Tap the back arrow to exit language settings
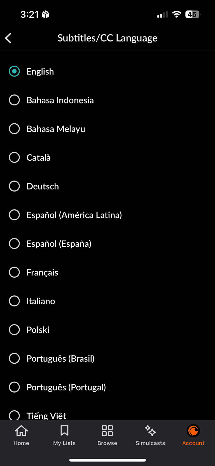 click(8, 38)
